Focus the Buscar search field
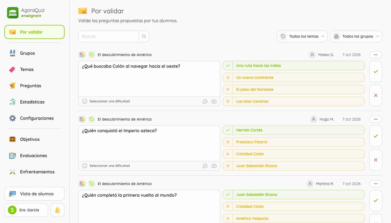 109,36
